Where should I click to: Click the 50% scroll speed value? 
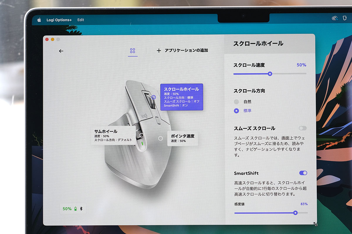coord(301,65)
